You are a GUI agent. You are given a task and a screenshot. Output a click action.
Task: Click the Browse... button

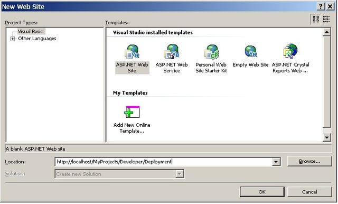click(x=309, y=161)
